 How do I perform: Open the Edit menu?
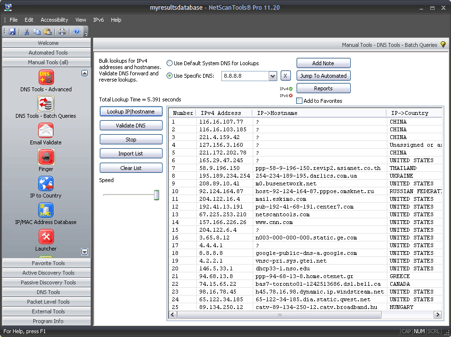(x=29, y=20)
